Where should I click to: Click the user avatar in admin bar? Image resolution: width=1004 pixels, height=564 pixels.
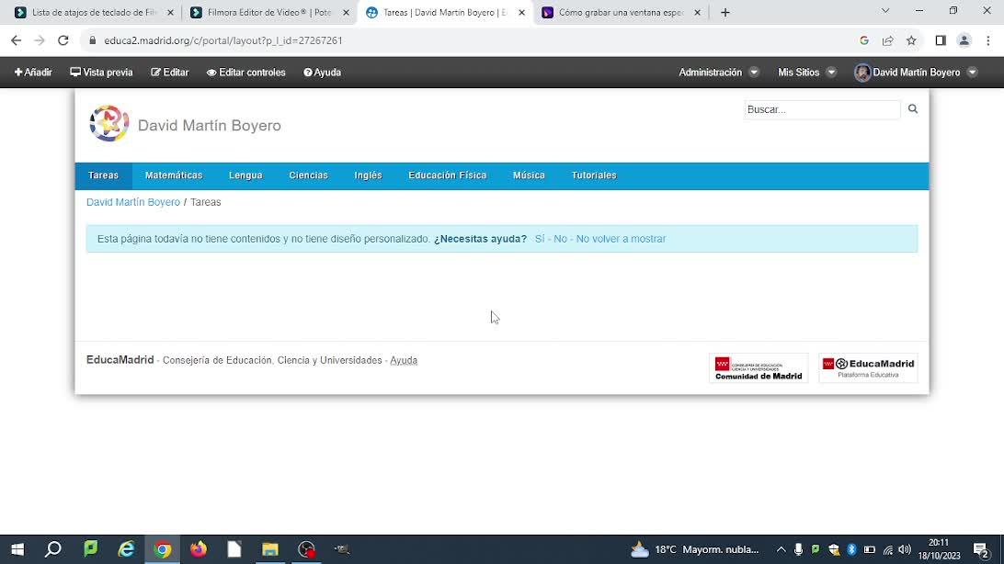[861, 73]
